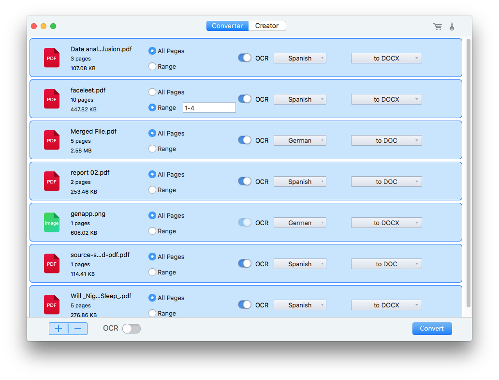499x380 pixels.
Task: Open to DOC format dropdown for report 02.pdf
Action: 386,182
